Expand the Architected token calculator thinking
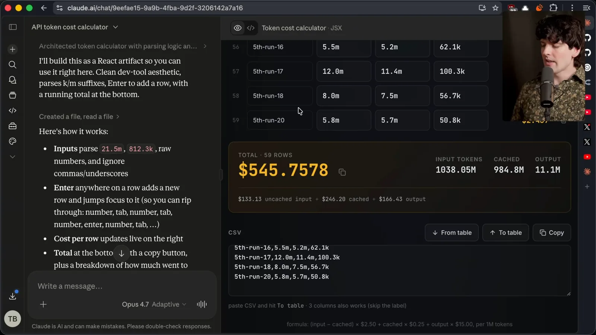This screenshot has height=335, width=596. pos(123,46)
